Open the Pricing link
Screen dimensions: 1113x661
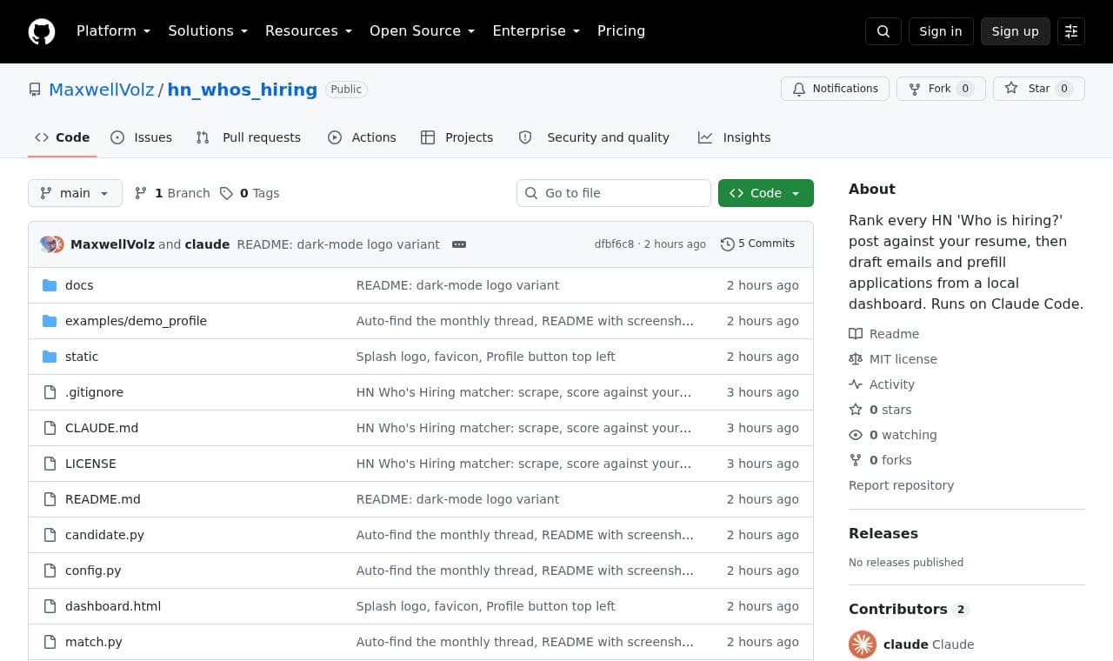click(621, 31)
